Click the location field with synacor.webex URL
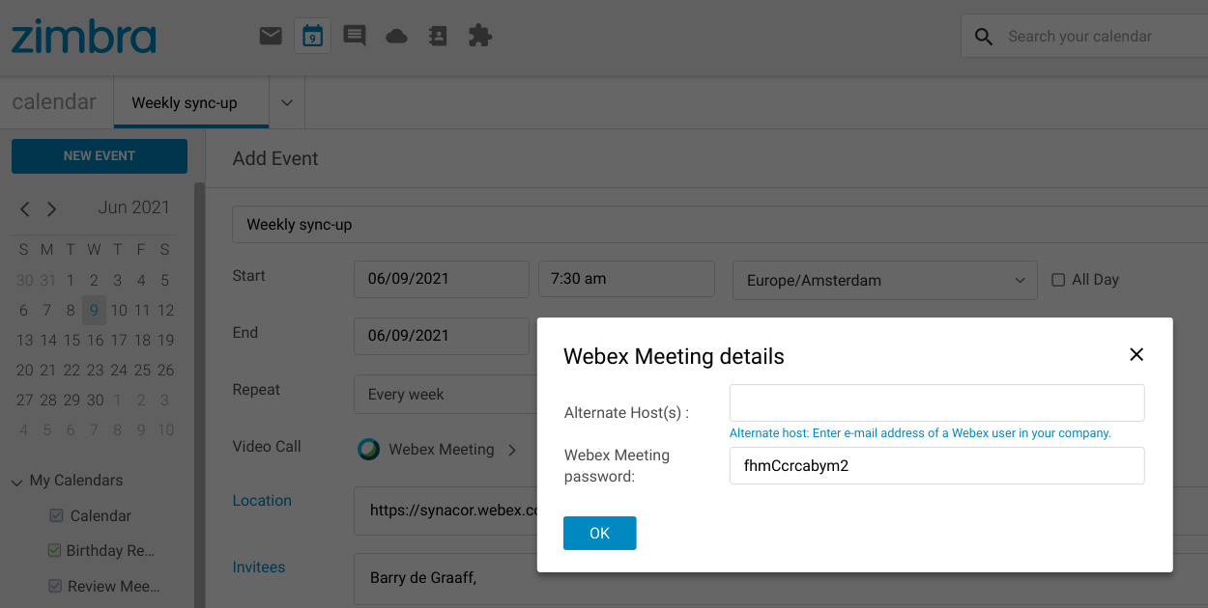The height and width of the screenshot is (608, 1208). (446, 511)
